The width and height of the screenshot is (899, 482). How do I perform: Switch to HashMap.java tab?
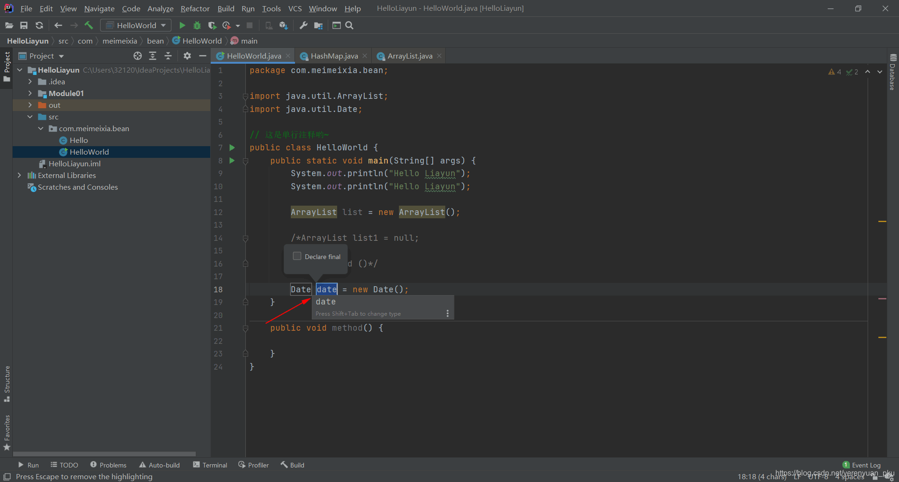334,56
